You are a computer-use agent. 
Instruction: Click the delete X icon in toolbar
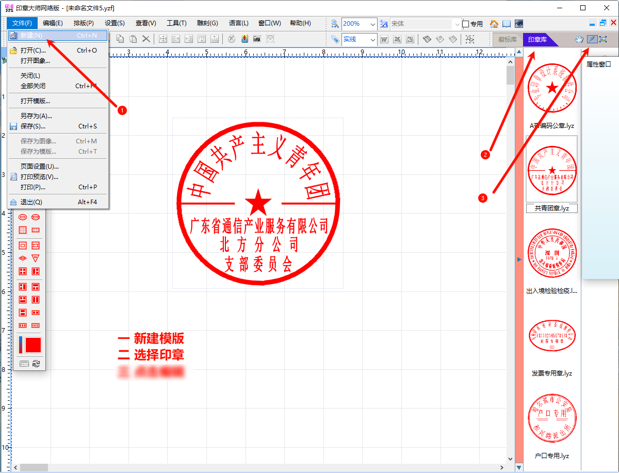146,39
